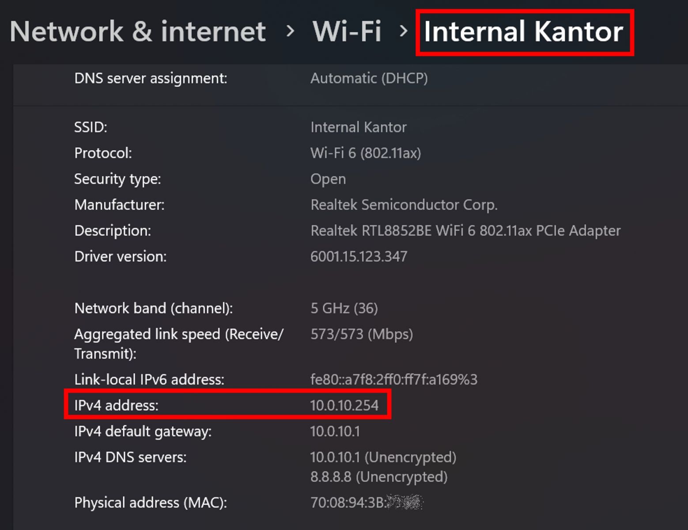The image size is (688, 530).
Task: Click the network band value 5 GHz (36)
Action: coord(344,308)
